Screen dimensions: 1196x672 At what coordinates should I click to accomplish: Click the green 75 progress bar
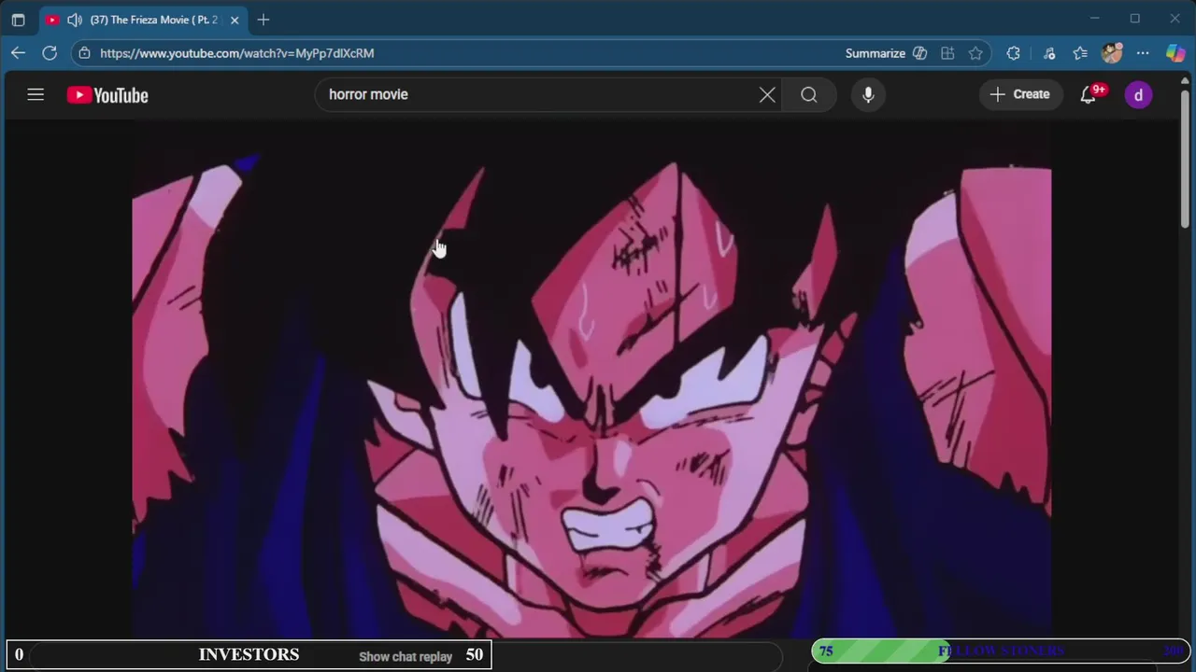(881, 651)
